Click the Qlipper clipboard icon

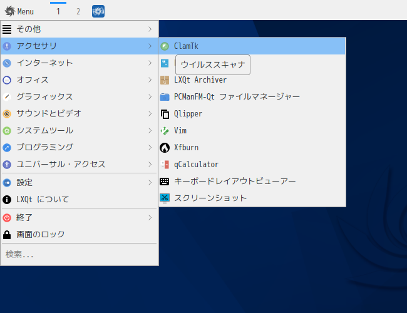[x=165, y=114]
